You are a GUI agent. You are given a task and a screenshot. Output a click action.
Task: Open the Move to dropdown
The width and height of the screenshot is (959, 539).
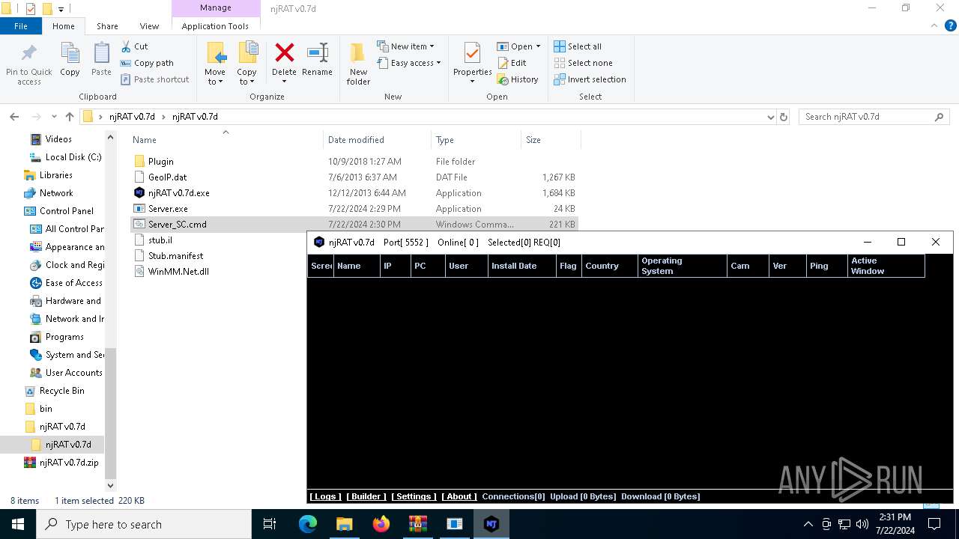pyautogui.click(x=215, y=77)
